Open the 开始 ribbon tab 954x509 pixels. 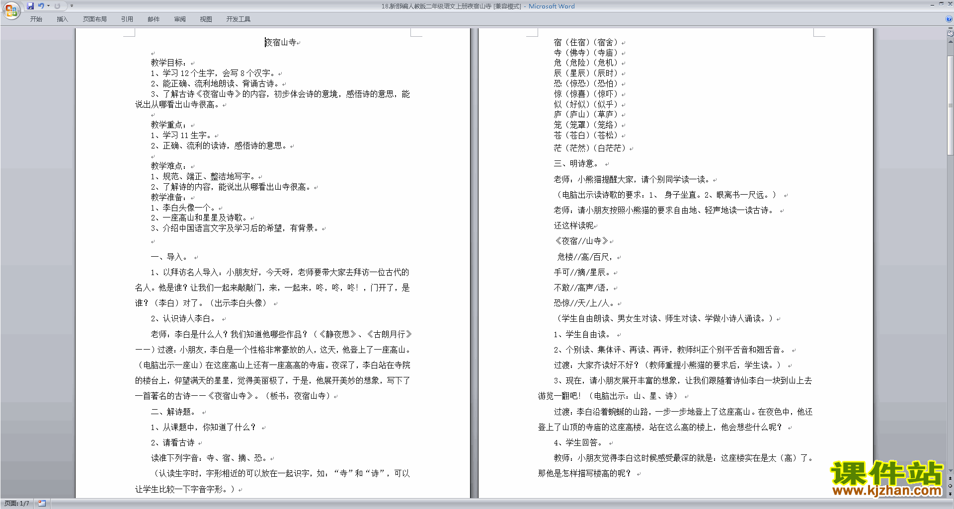click(36, 19)
